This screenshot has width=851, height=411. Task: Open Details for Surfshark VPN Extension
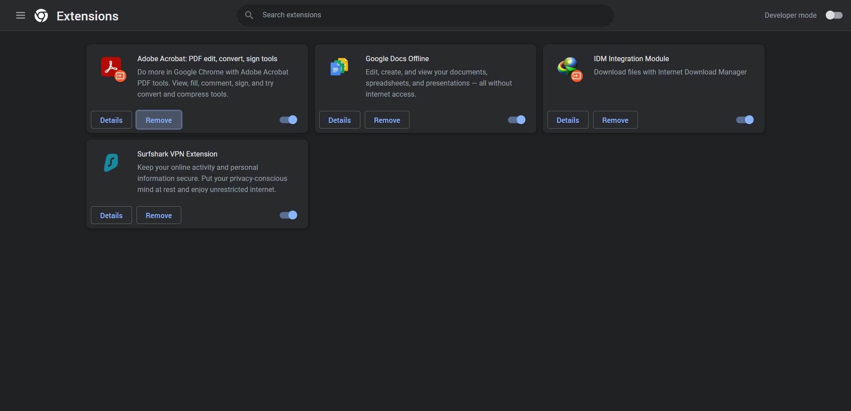point(111,215)
